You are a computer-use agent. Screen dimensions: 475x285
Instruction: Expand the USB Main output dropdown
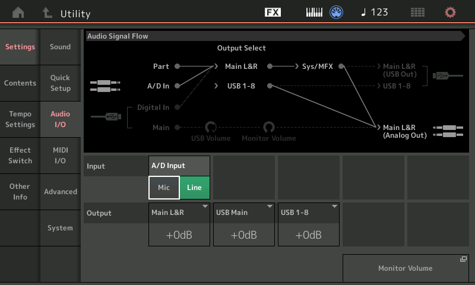(x=244, y=224)
